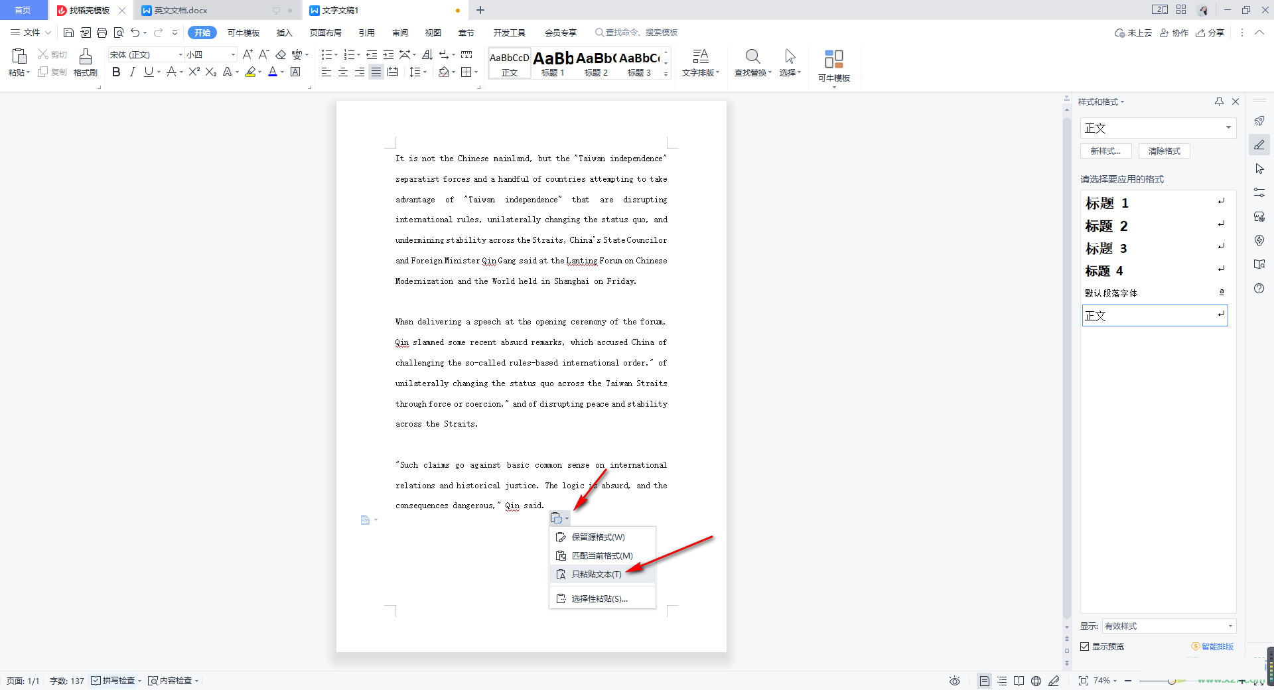Expand the font name dropdown
This screenshot has width=1274, height=690.
click(180, 54)
